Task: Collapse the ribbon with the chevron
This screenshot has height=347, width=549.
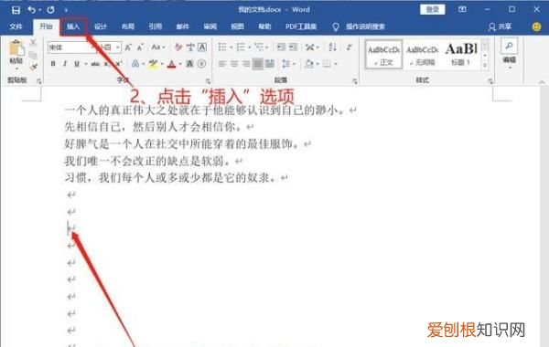Action: (542, 82)
